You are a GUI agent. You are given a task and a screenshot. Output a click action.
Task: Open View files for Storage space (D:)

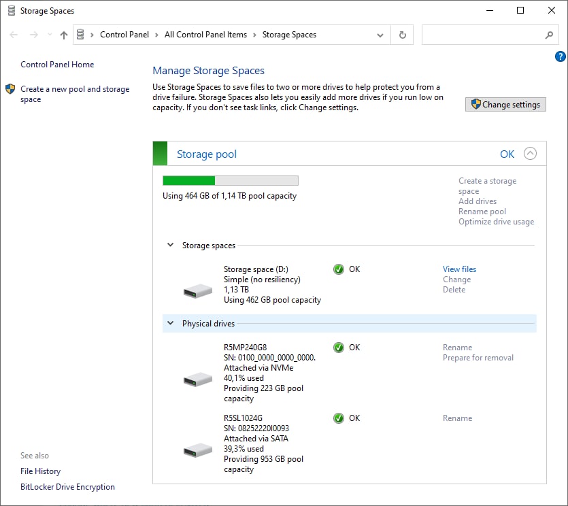point(459,269)
